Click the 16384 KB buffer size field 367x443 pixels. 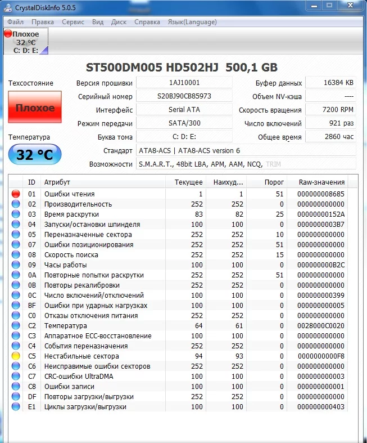330,83
